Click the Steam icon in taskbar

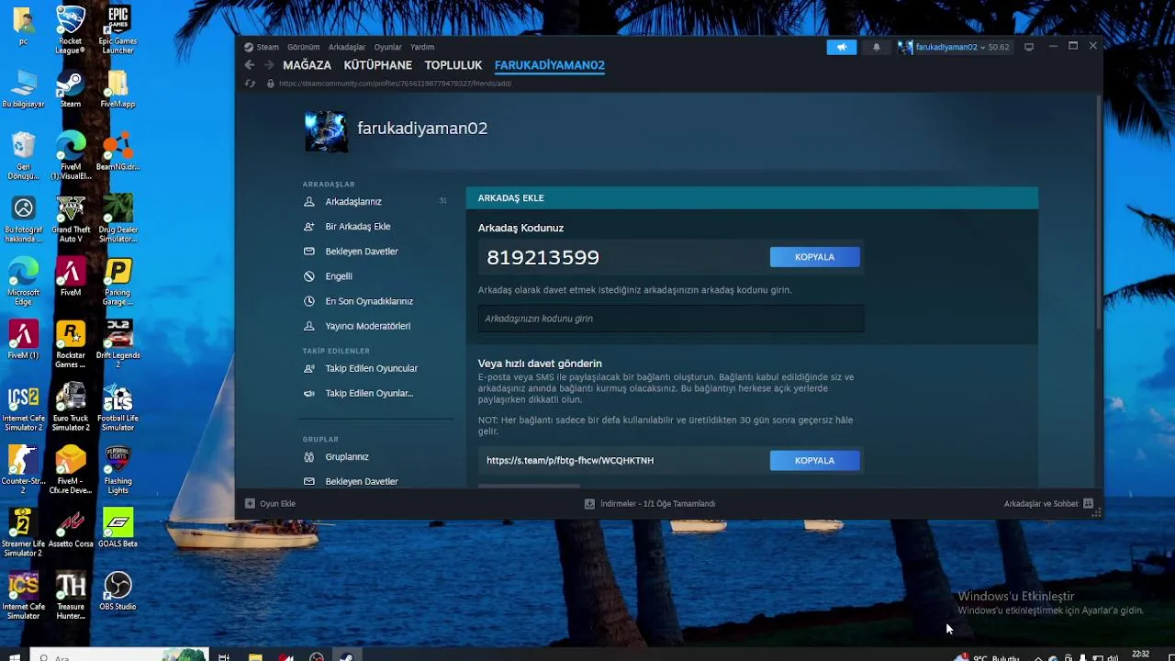coord(347,655)
